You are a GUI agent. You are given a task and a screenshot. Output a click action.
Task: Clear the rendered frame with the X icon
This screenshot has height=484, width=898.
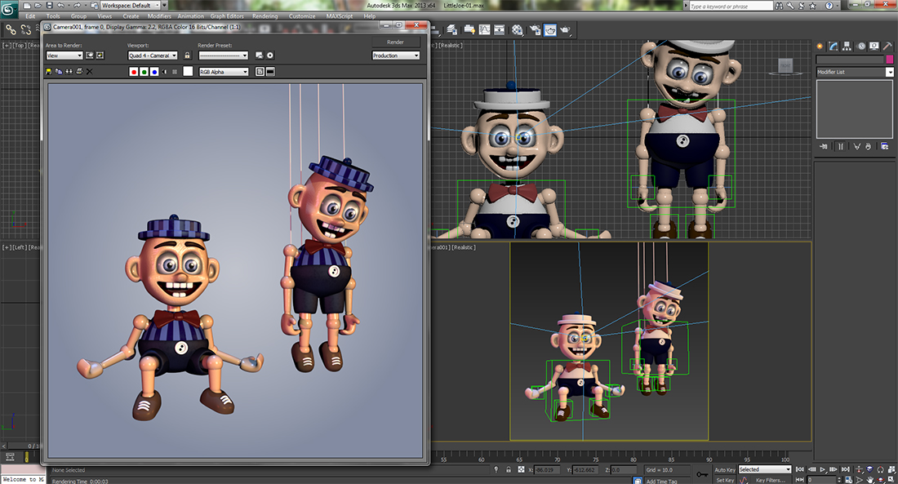point(89,72)
